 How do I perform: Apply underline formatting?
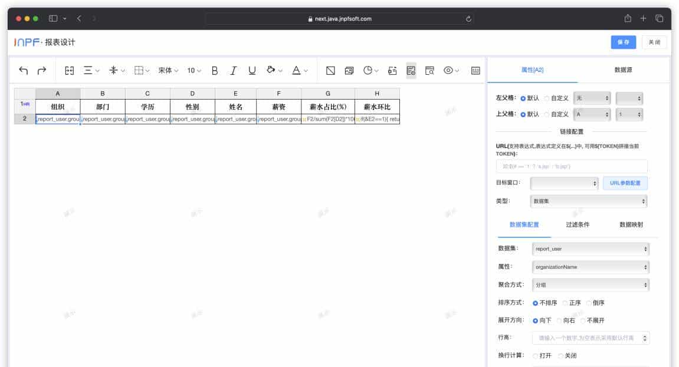[252, 71]
